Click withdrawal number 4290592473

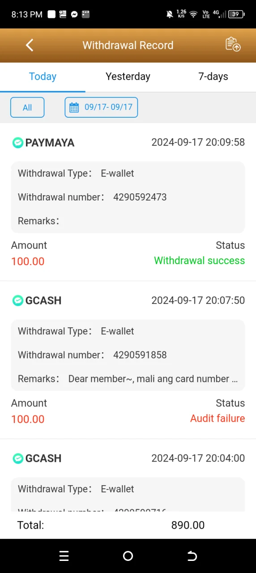point(140,197)
